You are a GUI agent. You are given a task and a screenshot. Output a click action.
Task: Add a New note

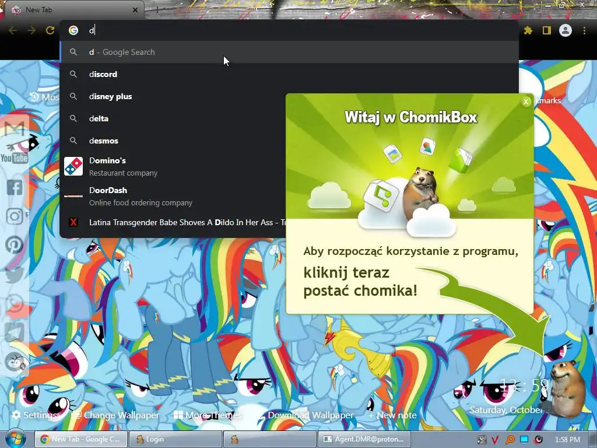pyautogui.click(x=392, y=415)
